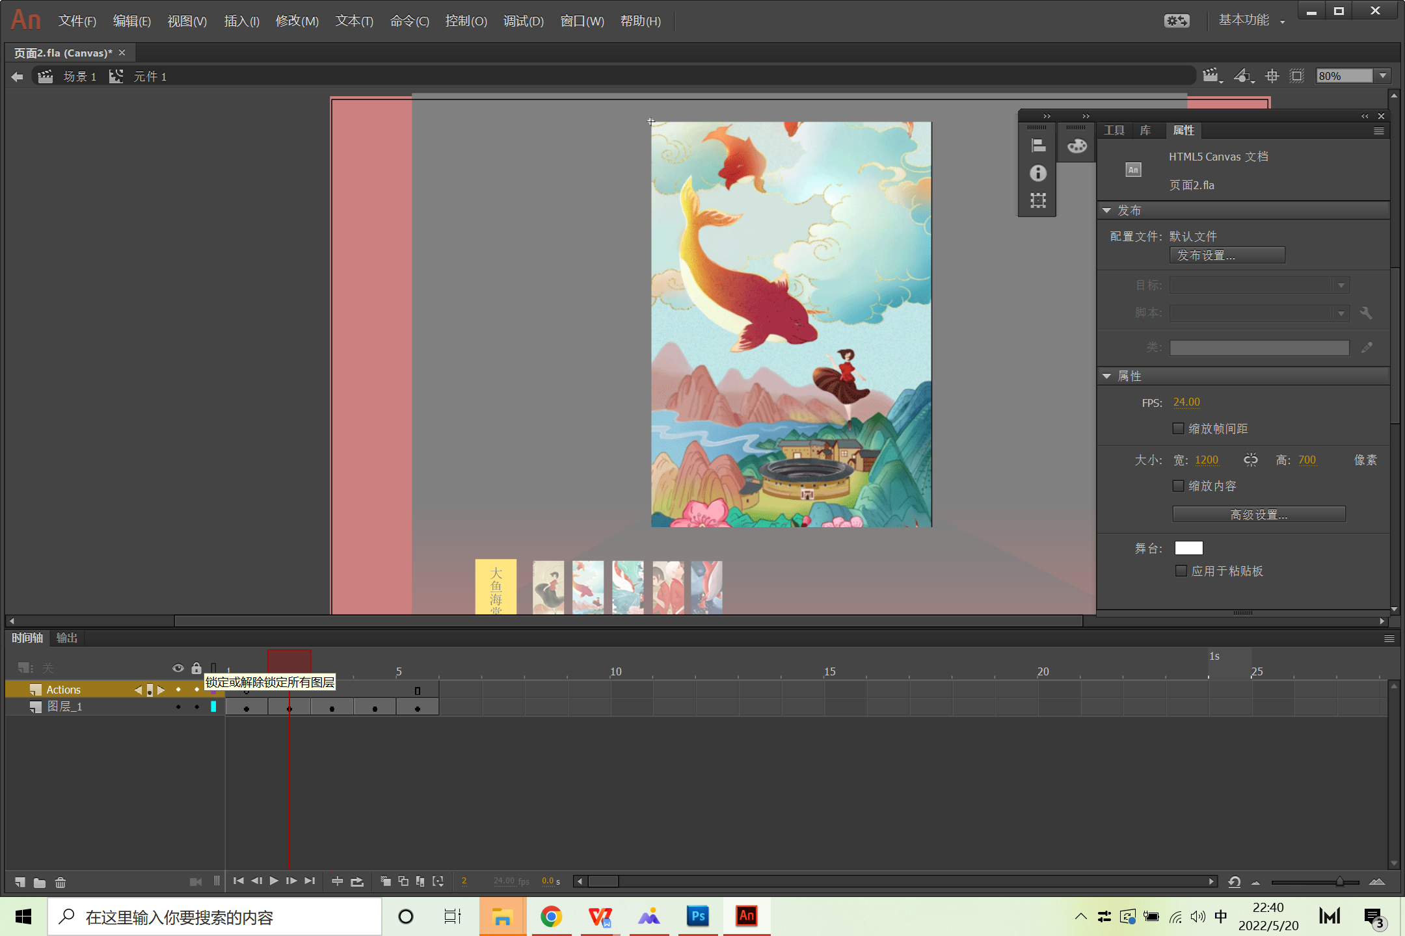1405x936 pixels.
Task: Enable the 缩放帧间距 checkbox
Action: [x=1178, y=428]
